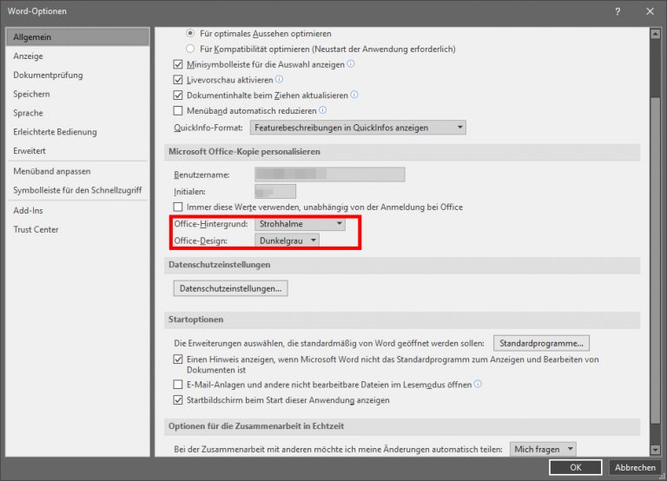Click the help question mark in title bar
This screenshot has height=481, width=667.
(x=617, y=11)
